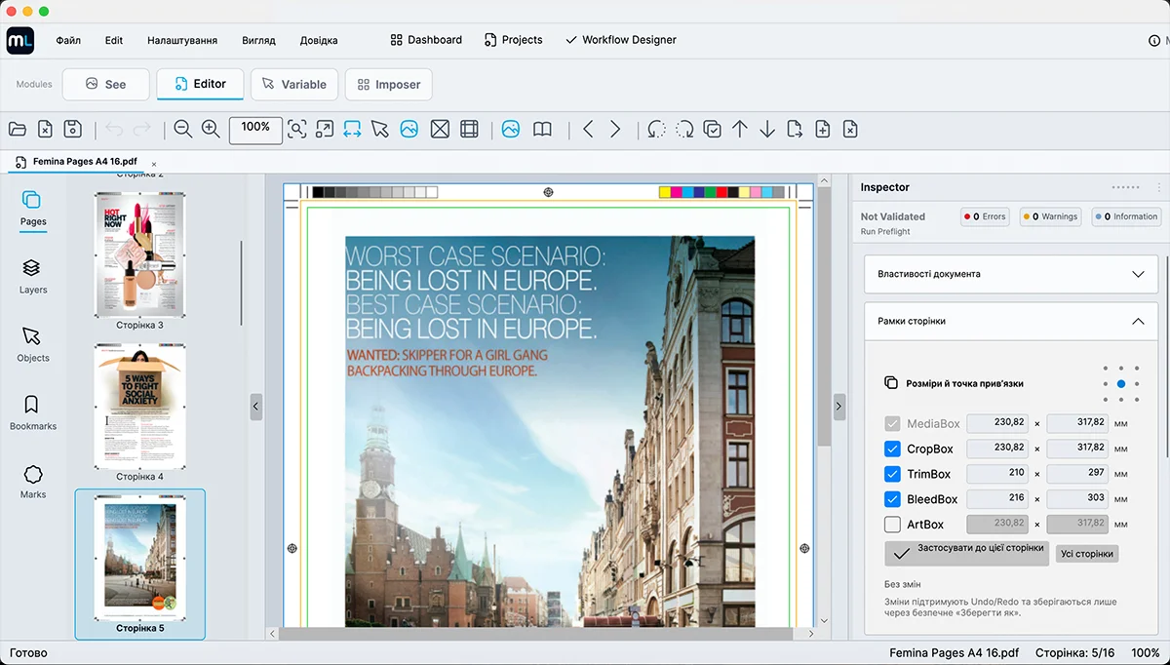Toggle the CropBox checkbox

pos(892,449)
